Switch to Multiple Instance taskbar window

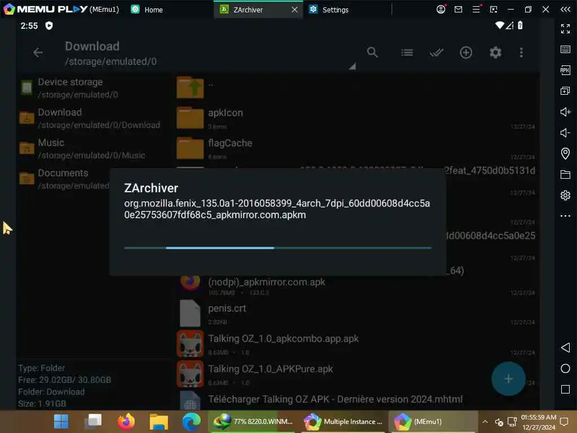point(343,422)
